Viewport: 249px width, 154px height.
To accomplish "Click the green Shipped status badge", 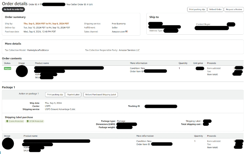I will coord(8,68).
